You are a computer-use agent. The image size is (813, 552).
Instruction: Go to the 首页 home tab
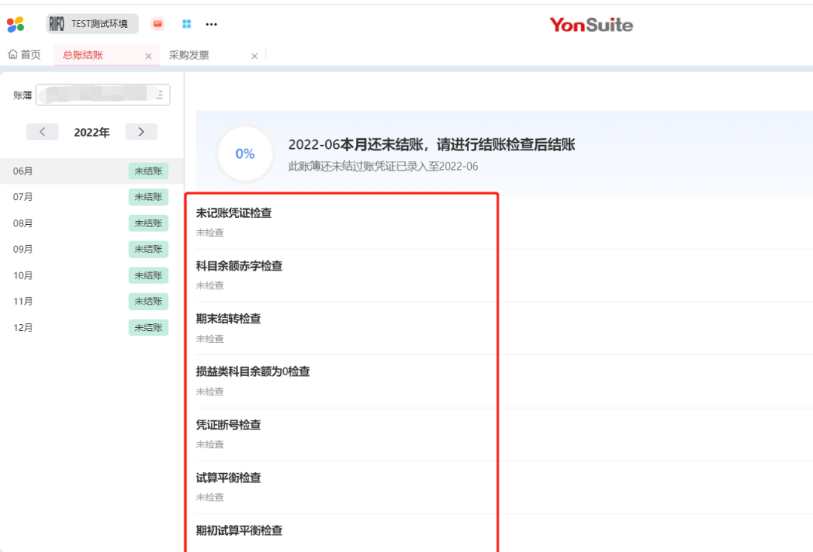pos(24,54)
